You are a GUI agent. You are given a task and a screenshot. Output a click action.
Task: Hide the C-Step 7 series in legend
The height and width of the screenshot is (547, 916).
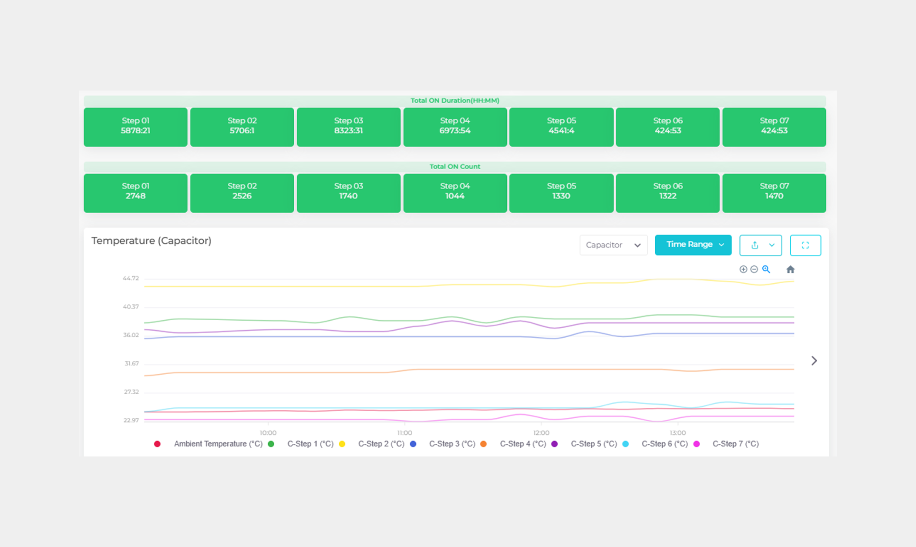pos(735,444)
